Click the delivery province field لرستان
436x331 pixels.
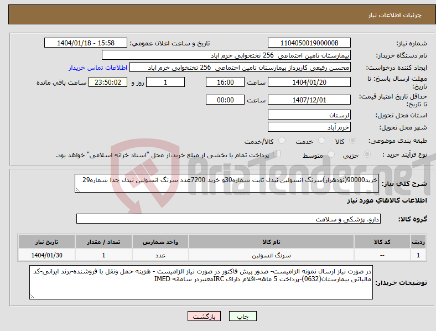click(x=309, y=115)
